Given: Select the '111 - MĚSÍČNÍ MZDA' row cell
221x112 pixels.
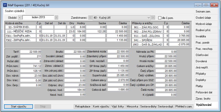Looking at the screenshot, I should coord(21,31).
